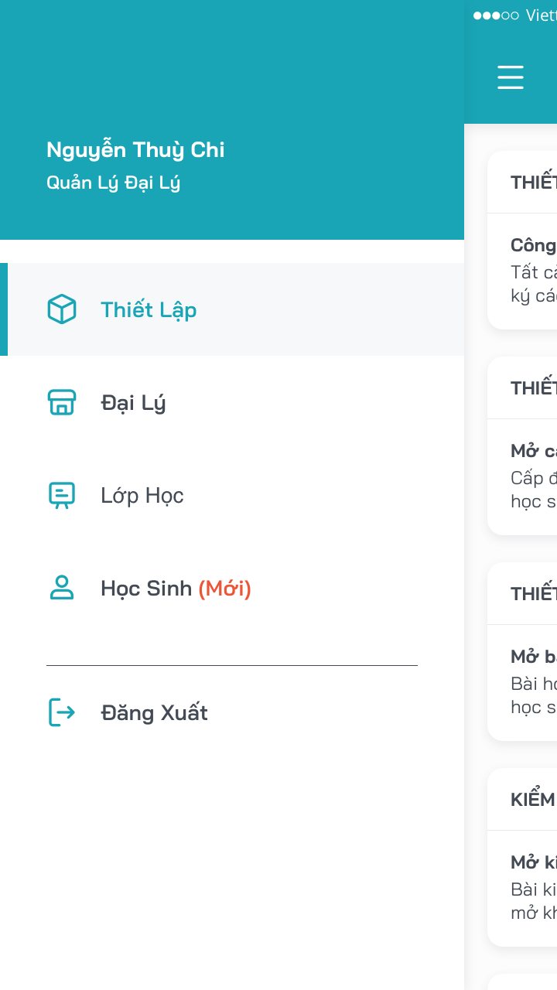Tap the Quản Lý Đại Lý role text

click(x=113, y=183)
